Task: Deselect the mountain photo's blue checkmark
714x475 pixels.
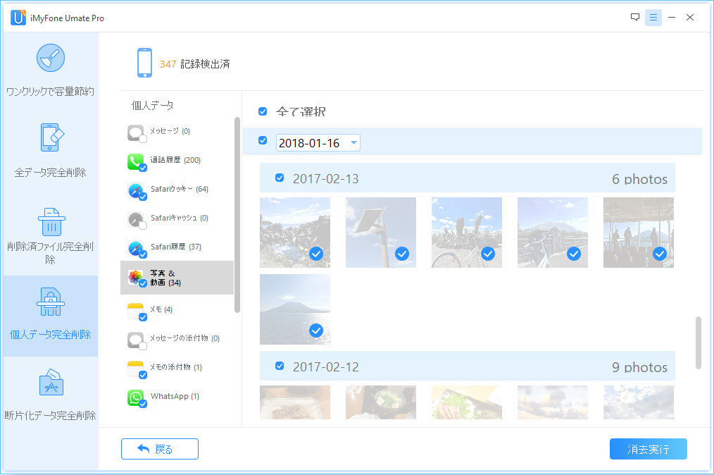Action: pos(315,329)
